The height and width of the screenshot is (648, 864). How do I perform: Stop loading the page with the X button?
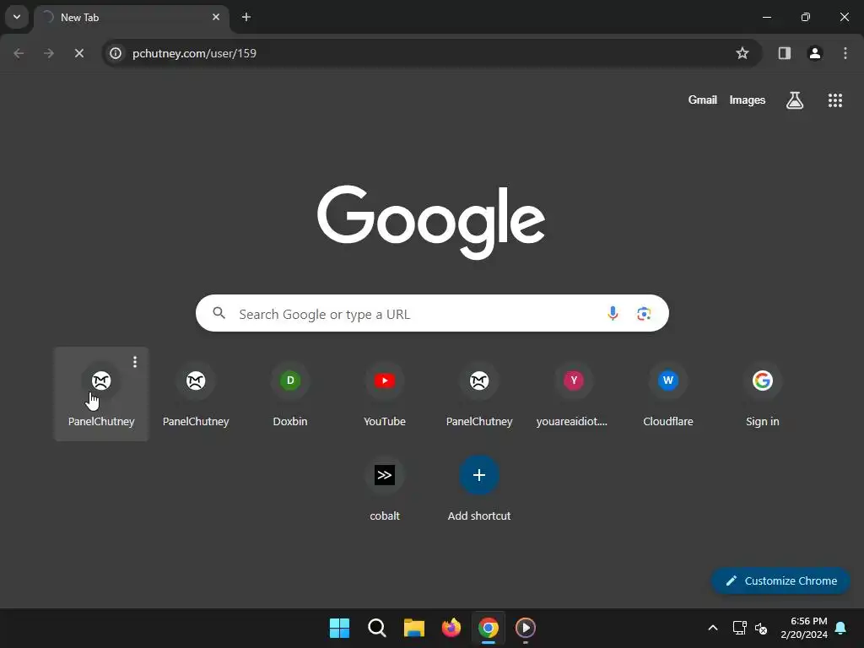[78, 53]
